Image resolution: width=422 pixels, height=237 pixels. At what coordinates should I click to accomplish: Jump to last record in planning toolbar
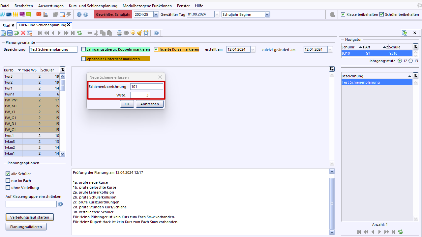(73, 33)
